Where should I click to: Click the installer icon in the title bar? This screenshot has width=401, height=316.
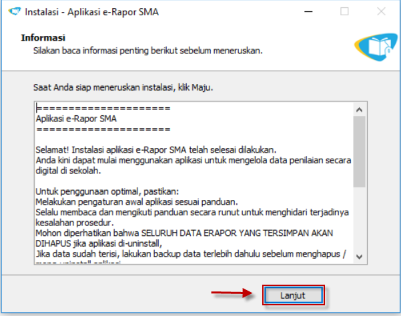tap(11, 11)
